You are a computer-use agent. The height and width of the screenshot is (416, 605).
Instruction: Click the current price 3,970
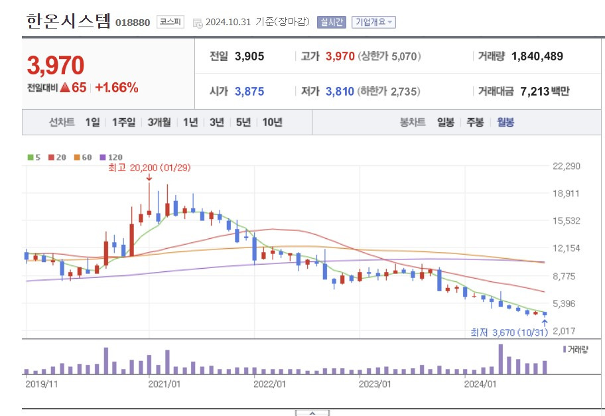click(x=56, y=65)
